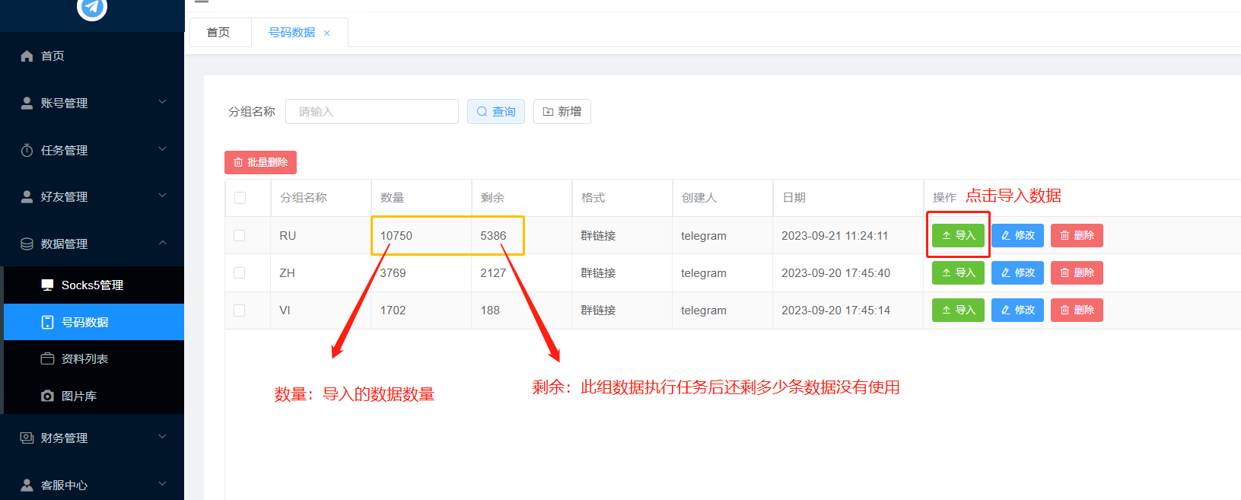Click the 查询 search button
This screenshot has height=500, width=1241.
coord(496,112)
